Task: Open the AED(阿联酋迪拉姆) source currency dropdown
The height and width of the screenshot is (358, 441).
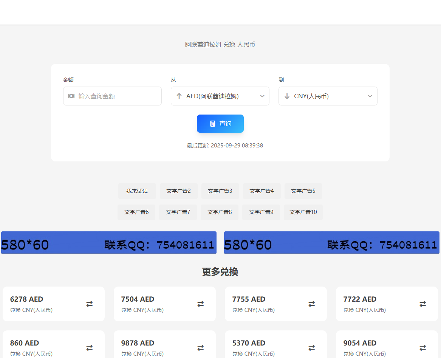Action: (x=220, y=96)
